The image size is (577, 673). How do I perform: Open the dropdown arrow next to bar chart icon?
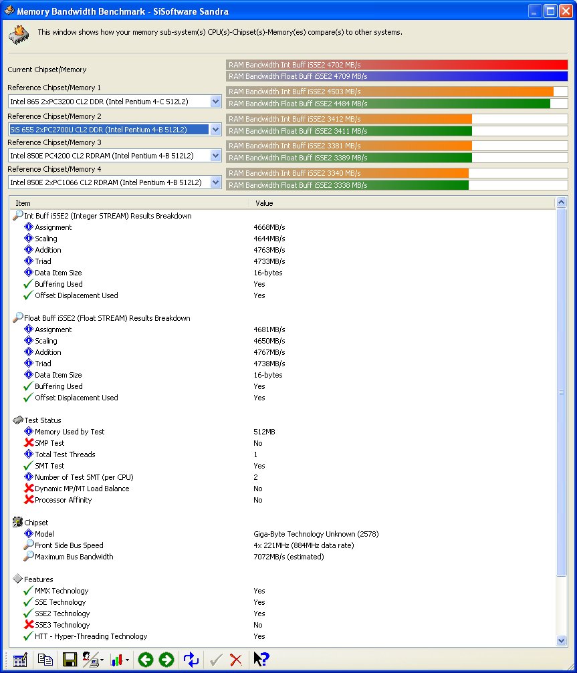[x=127, y=660]
